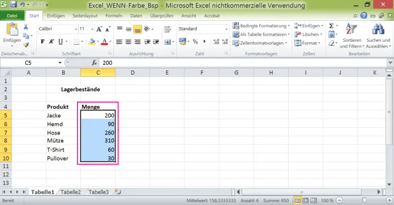Align cell text left
The height and width of the screenshot is (205, 394).
click(x=119, y=42)
